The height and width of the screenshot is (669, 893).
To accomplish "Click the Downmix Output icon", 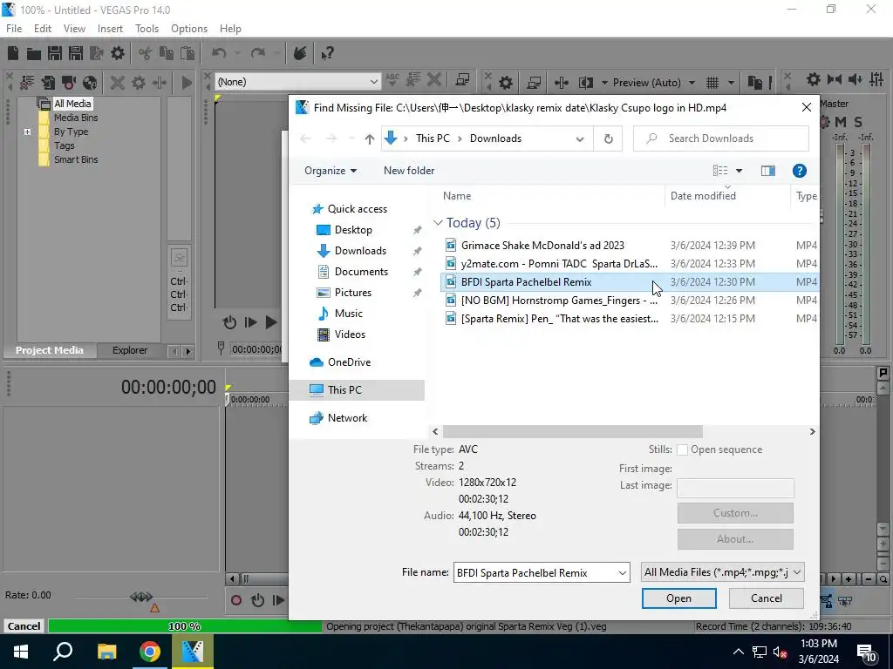I will 835,79.
